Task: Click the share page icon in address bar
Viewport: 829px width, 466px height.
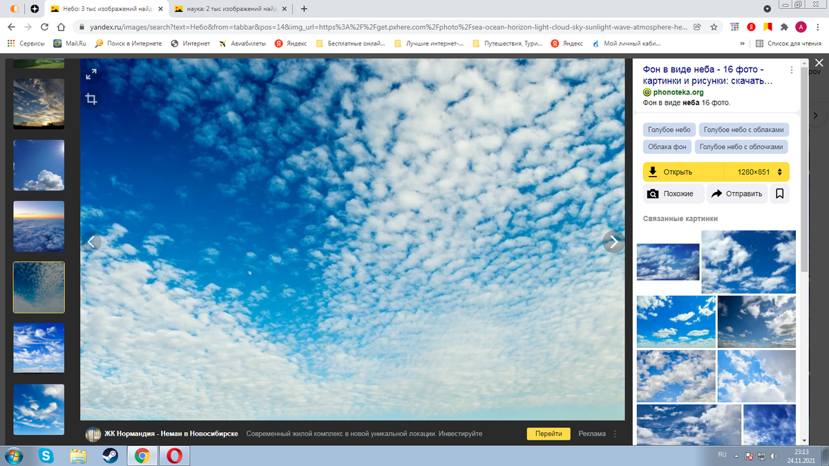Action: pyautogui.click(x=698, y=27)
